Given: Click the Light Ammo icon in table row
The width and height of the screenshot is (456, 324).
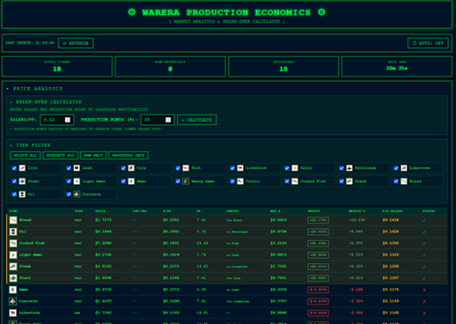Looking at the screenshot, I should pos(13,254).
